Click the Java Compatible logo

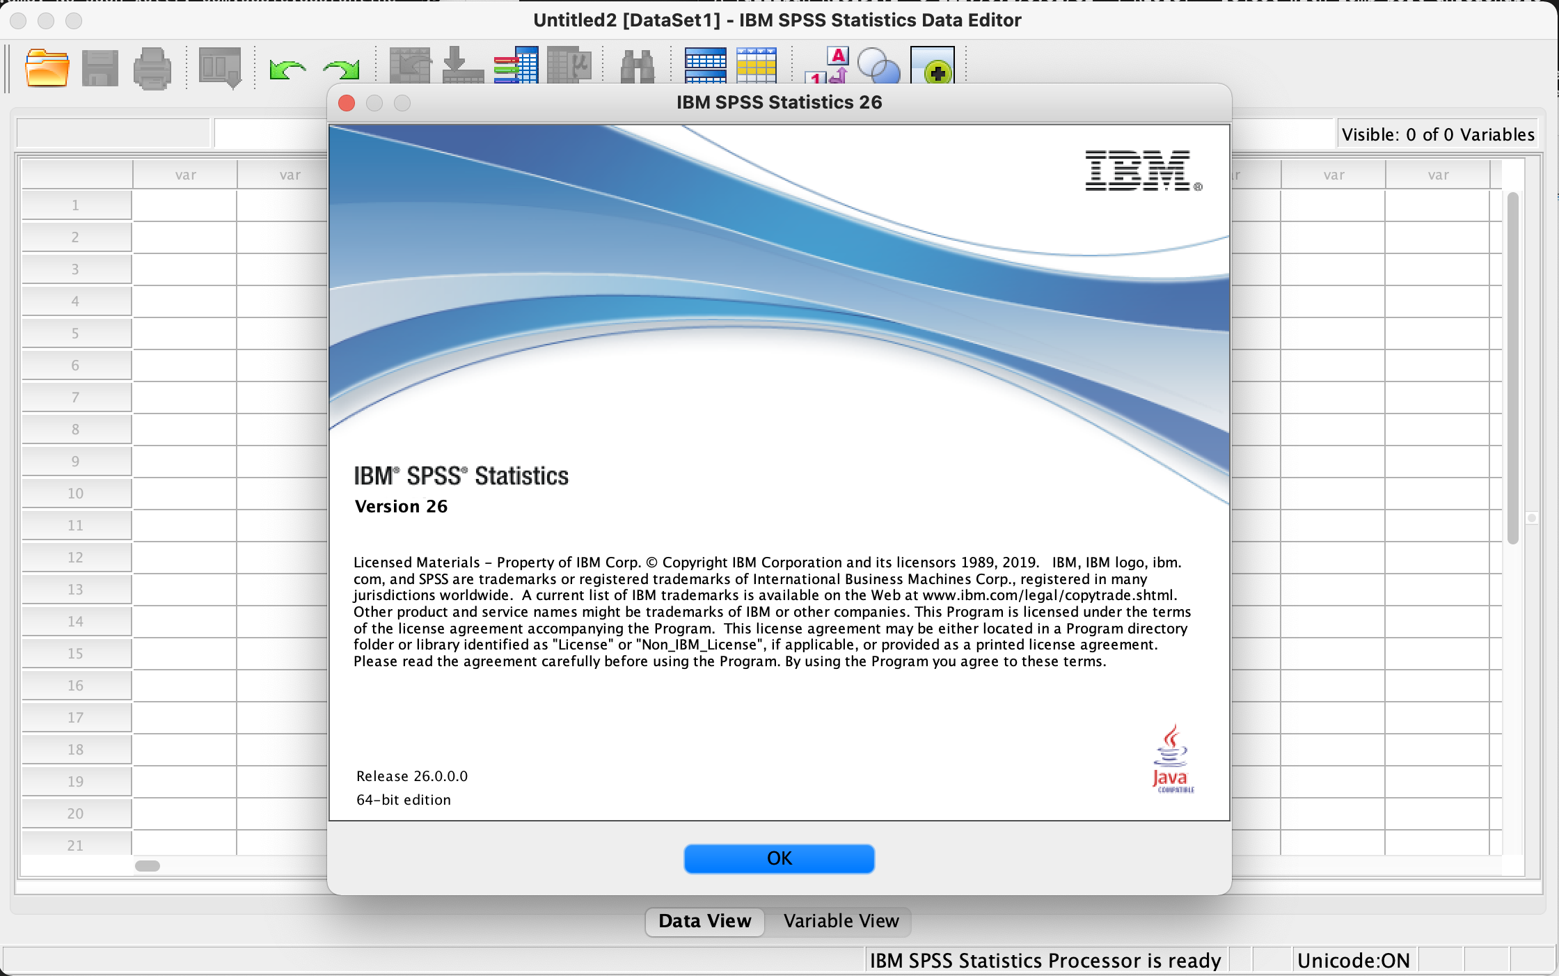click(1173, 758)
